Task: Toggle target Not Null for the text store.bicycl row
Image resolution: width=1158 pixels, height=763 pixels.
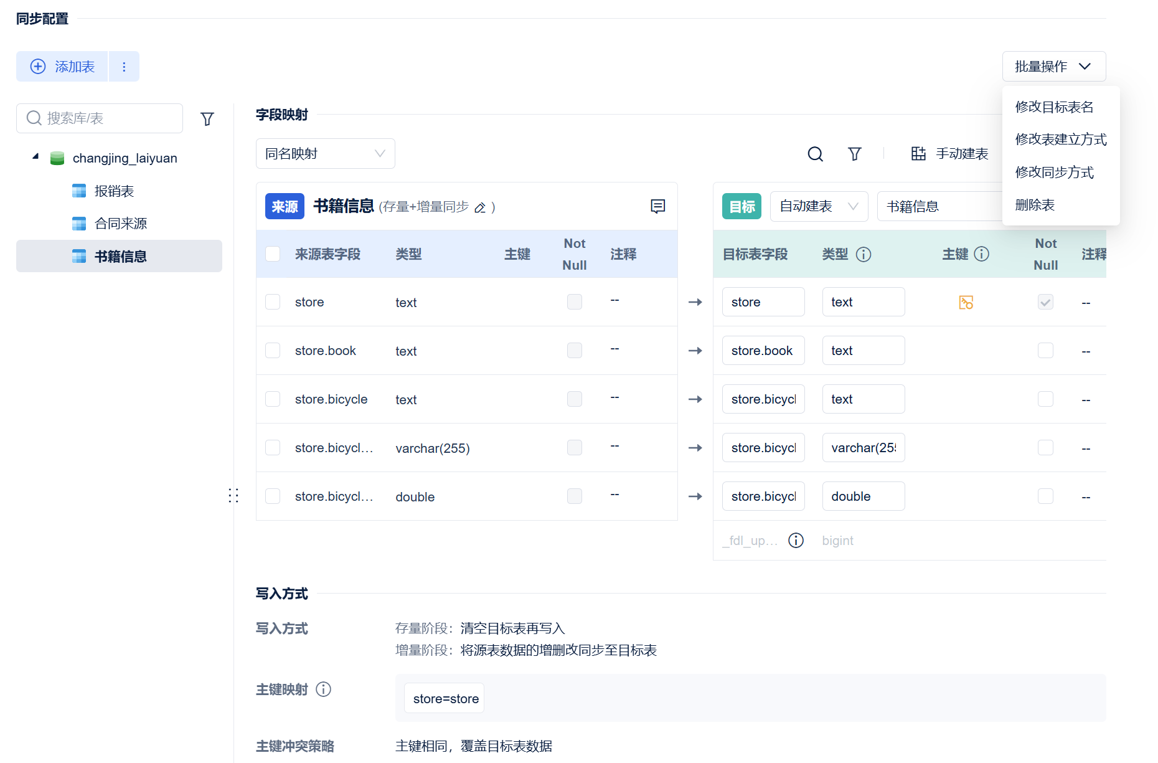Action: pyautogui.click(x=1045, y=399)
